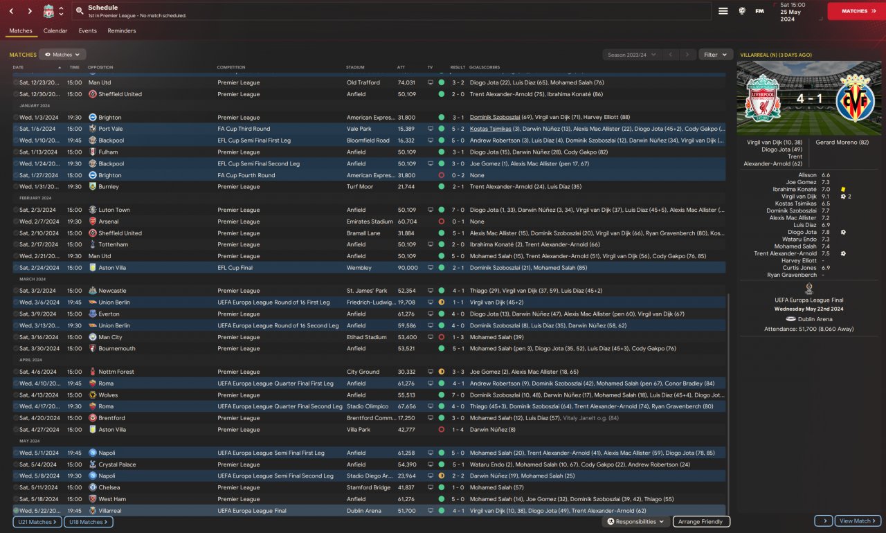This screenshot has height=533, width=886.
Task: Sort by the Opposition column header
Action: click(100, 67)
